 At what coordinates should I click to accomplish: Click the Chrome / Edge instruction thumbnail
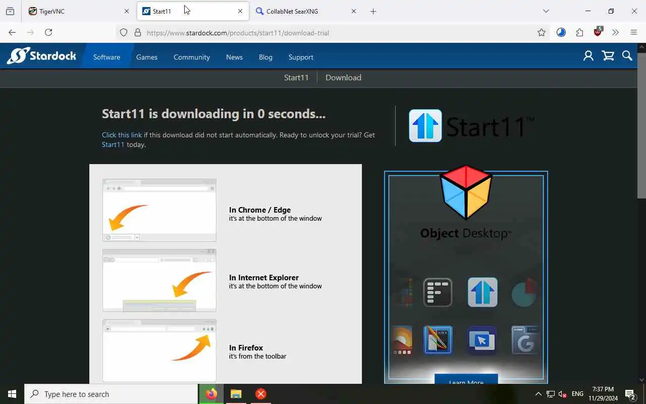[159, 210]
